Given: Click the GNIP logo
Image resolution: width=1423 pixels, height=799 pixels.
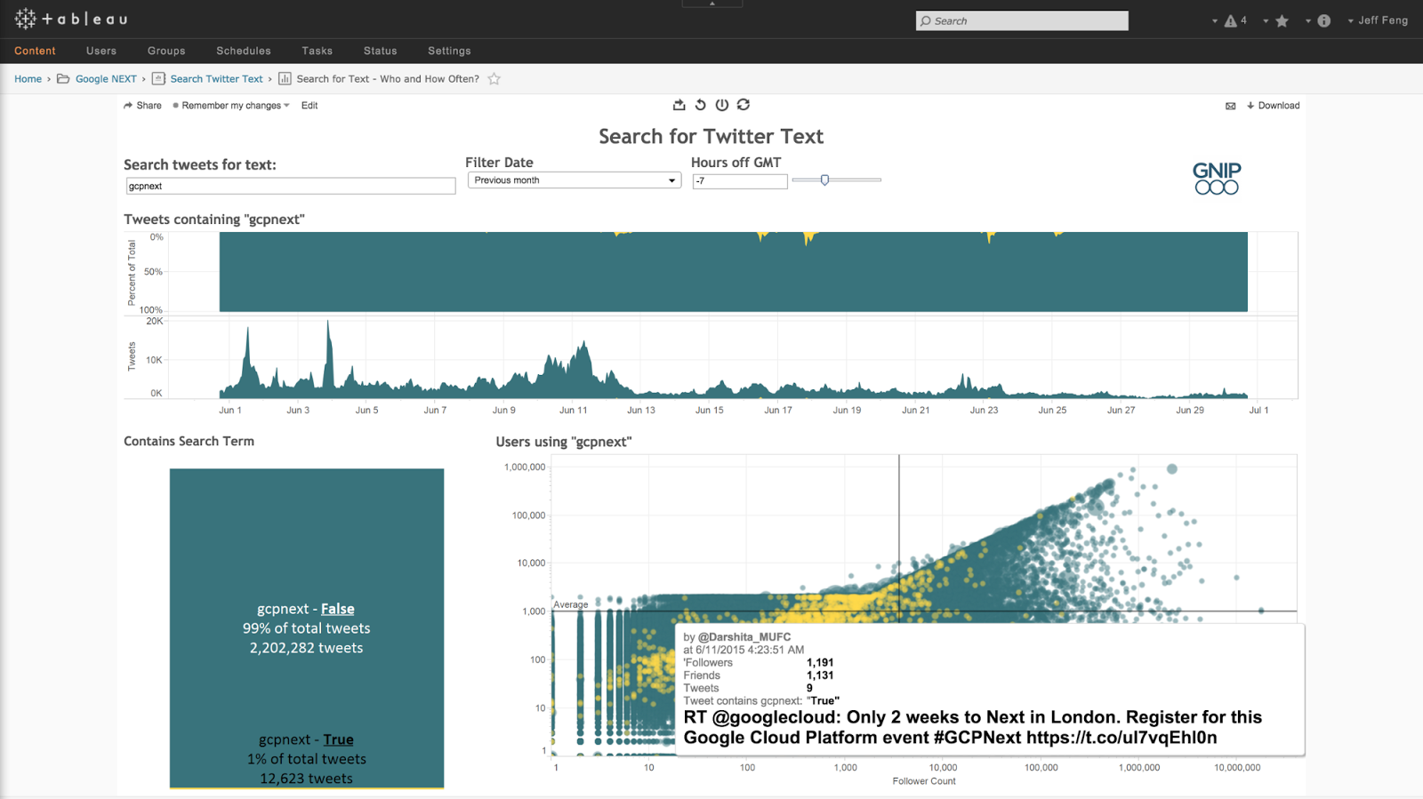Looking at the screenshot, I should pos(1217,179).
